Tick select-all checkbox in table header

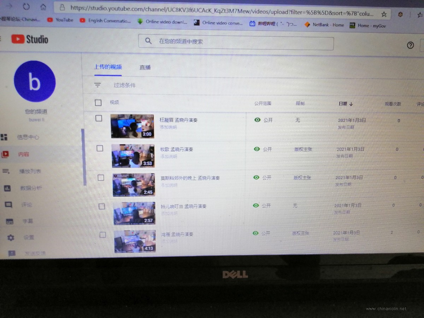tap(98, 102)
